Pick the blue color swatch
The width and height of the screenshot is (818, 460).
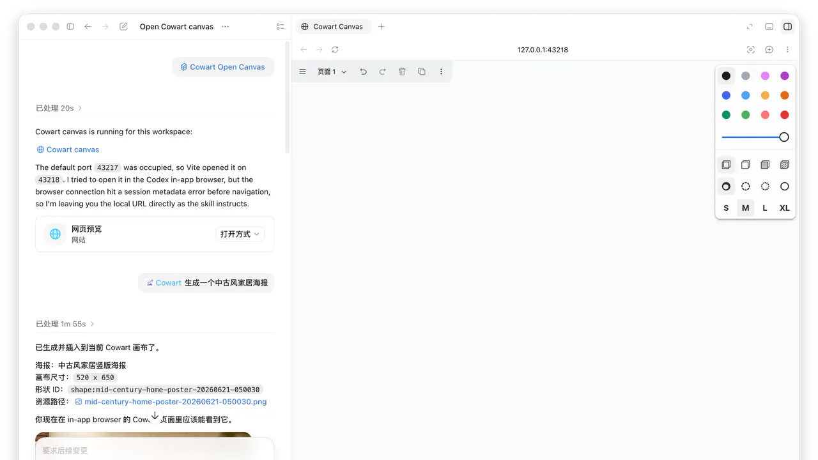click(x=726, y=95)
